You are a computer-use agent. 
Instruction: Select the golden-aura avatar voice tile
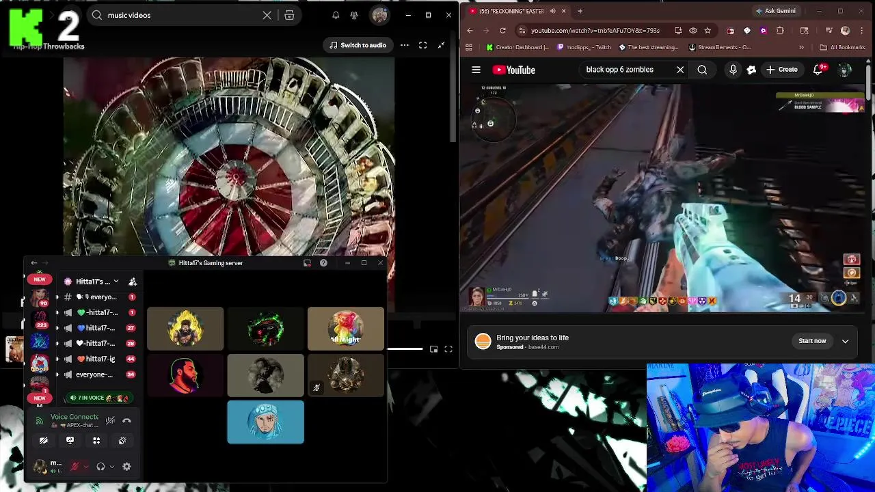click(185, 329)
